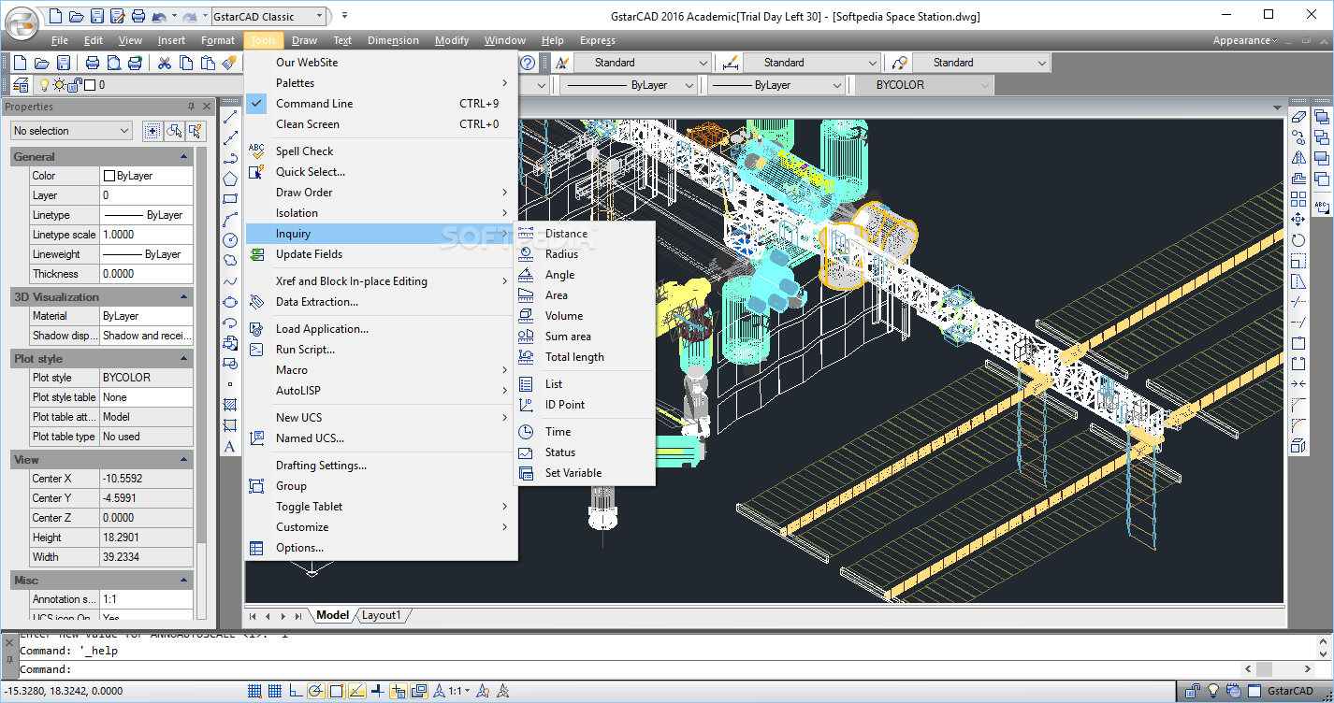Collapse the General properties section
Screen dimensions: 1334x703
[184, 157]
